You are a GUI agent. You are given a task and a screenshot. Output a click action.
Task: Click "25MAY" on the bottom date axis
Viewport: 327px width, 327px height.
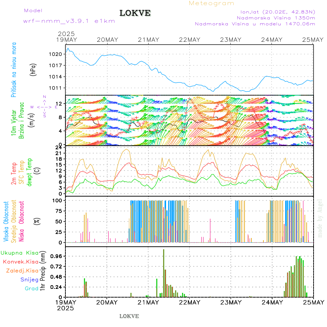tap(314, 302)
